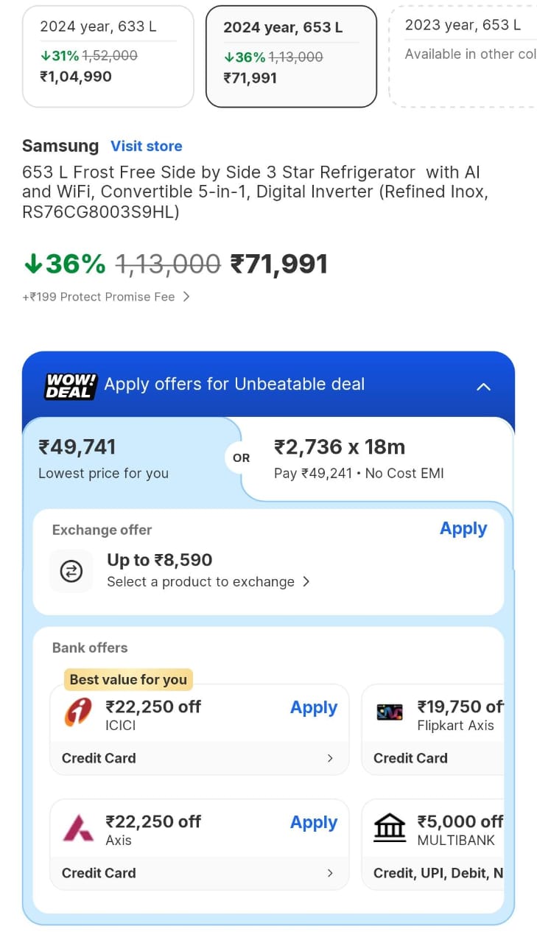Image resolution: width=537 pixels, height=943 pixels.
Task: Click the Flipkart Axis card icon
Action: point(390,712)
